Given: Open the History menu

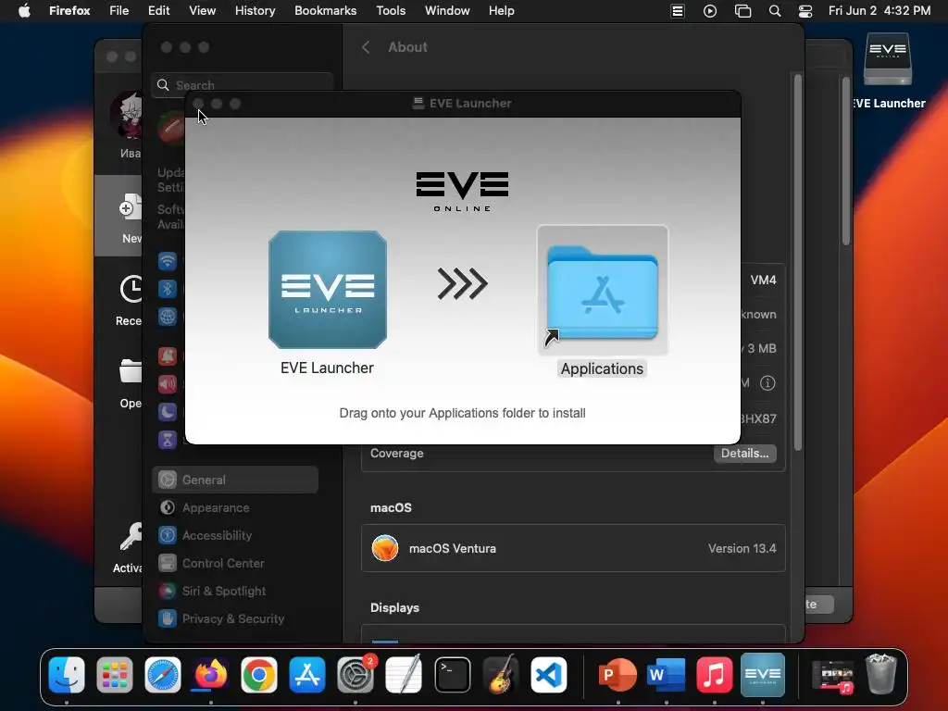Looking at the screenshot, I should click(x=256, y=11).
